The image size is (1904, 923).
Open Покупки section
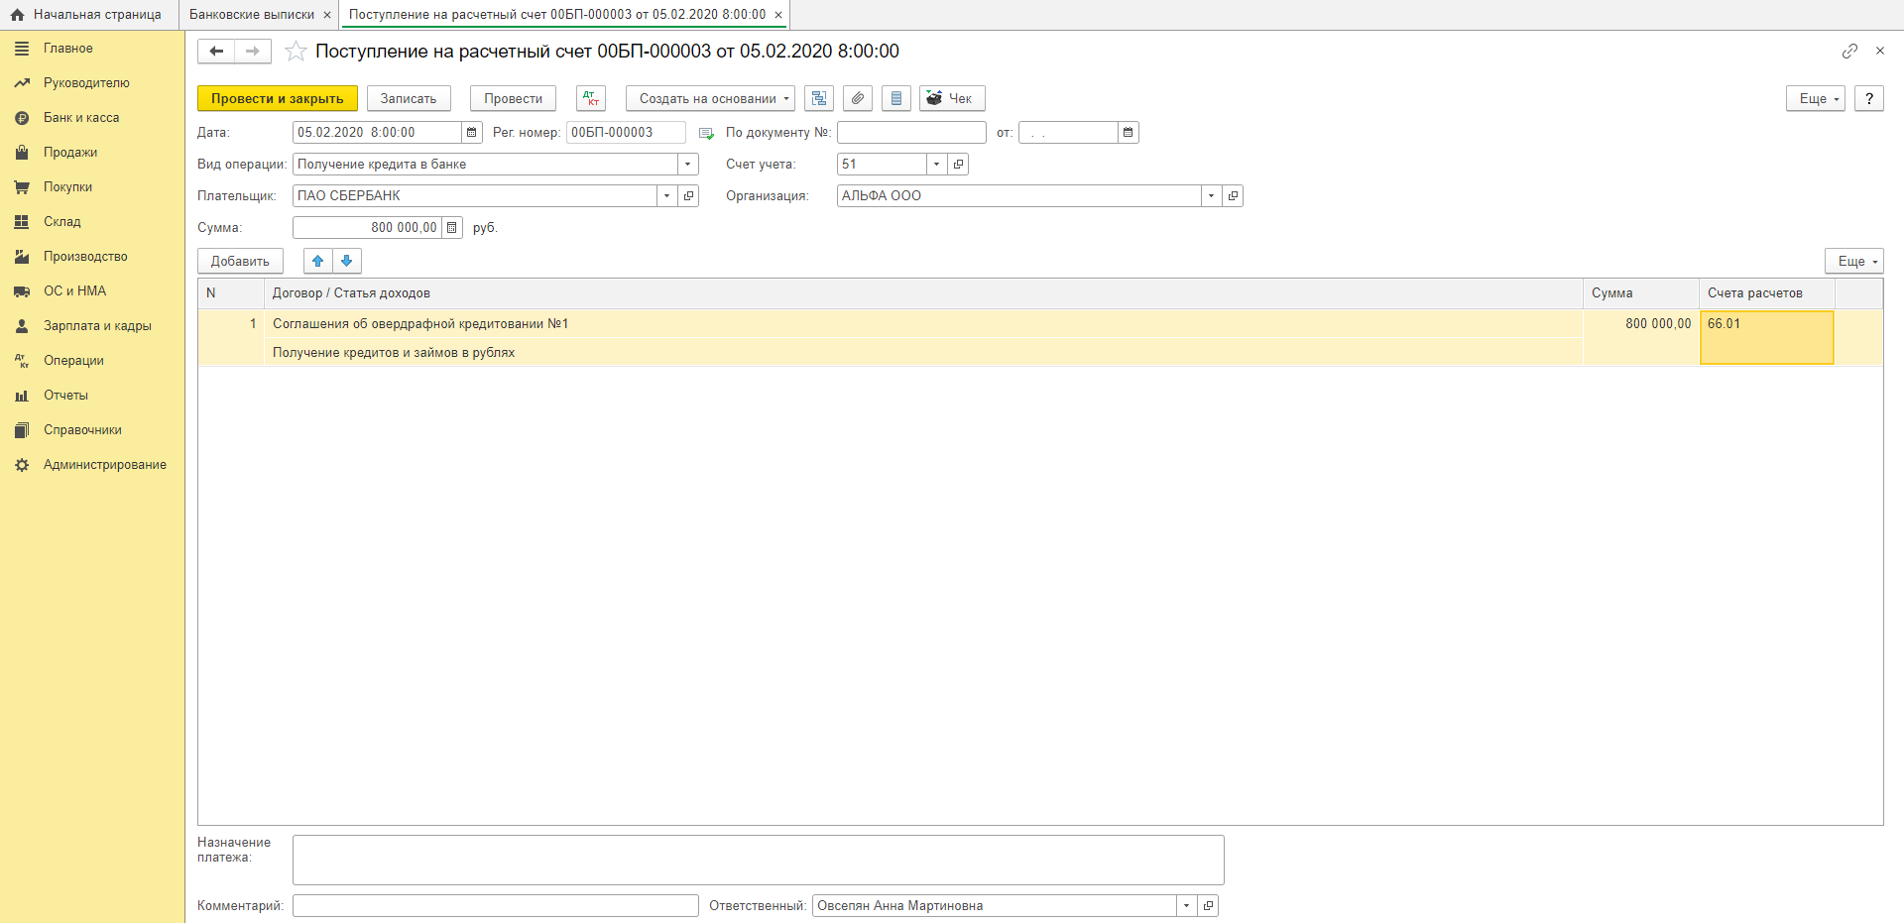tap(67, 186)
